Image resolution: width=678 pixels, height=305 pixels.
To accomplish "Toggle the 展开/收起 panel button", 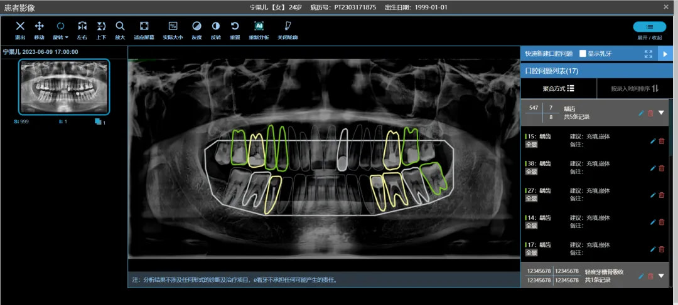I will [x=650, y=27].
